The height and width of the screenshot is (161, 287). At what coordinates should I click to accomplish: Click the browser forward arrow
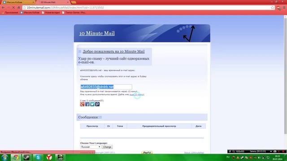[8, 8]
